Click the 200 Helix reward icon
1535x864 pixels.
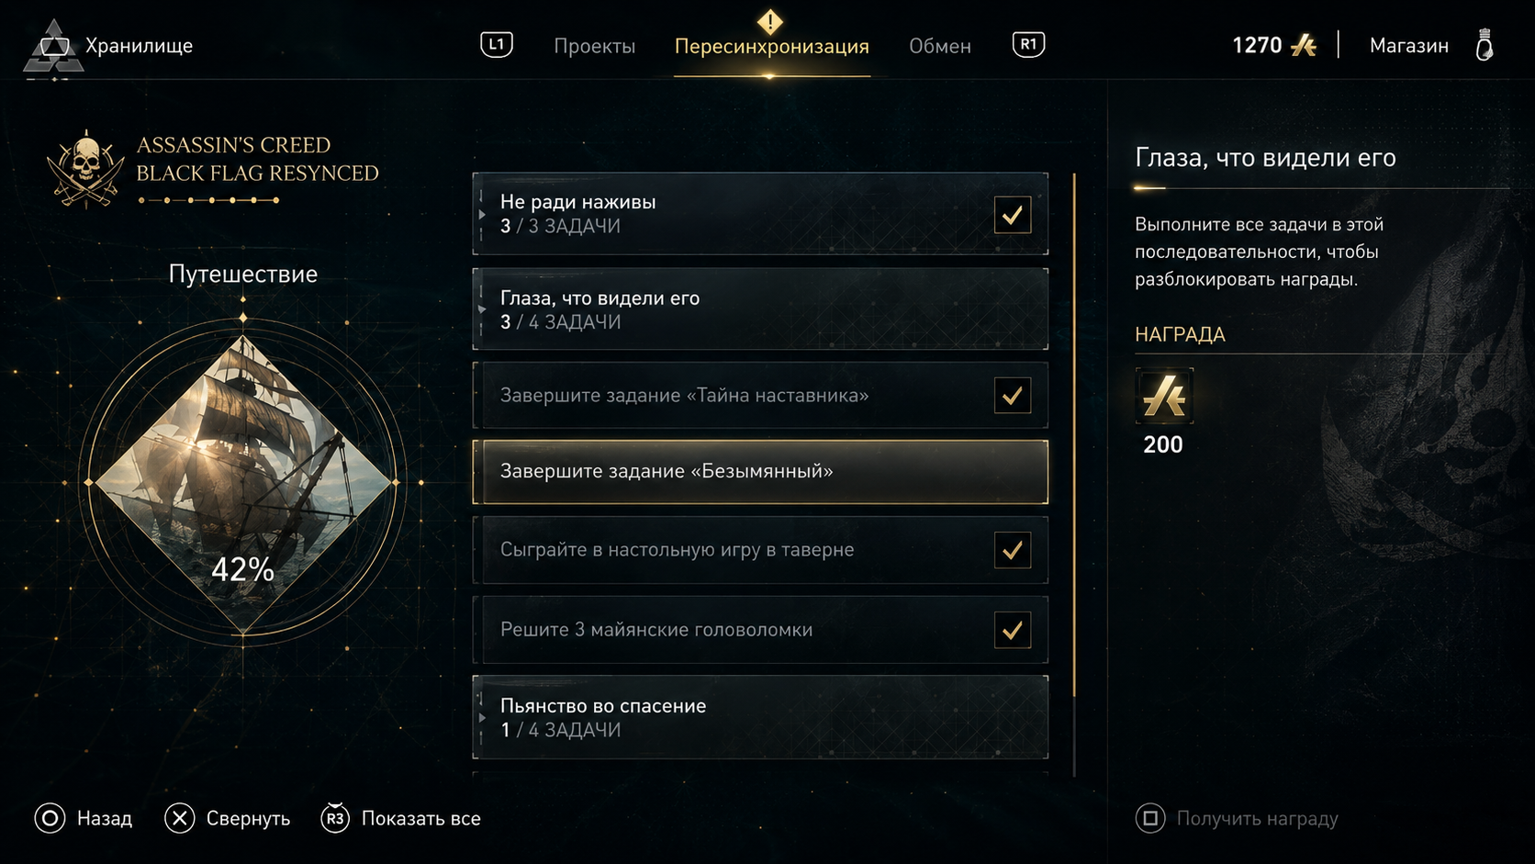pos(1164,396)
